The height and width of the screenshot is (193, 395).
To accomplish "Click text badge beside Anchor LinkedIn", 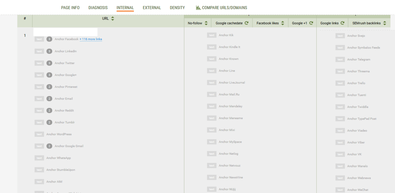I will click(39, 51).
